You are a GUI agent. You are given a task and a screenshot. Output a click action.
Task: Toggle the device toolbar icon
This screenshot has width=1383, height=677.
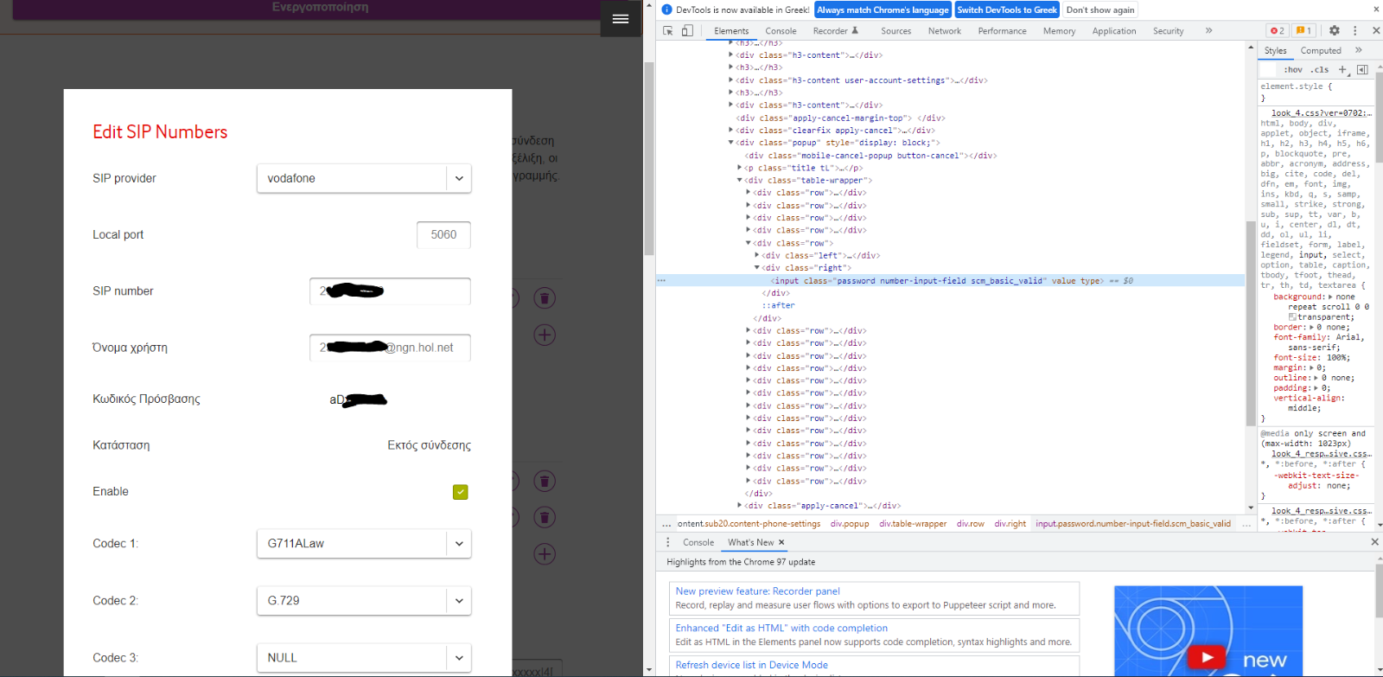tap(687, 30)
